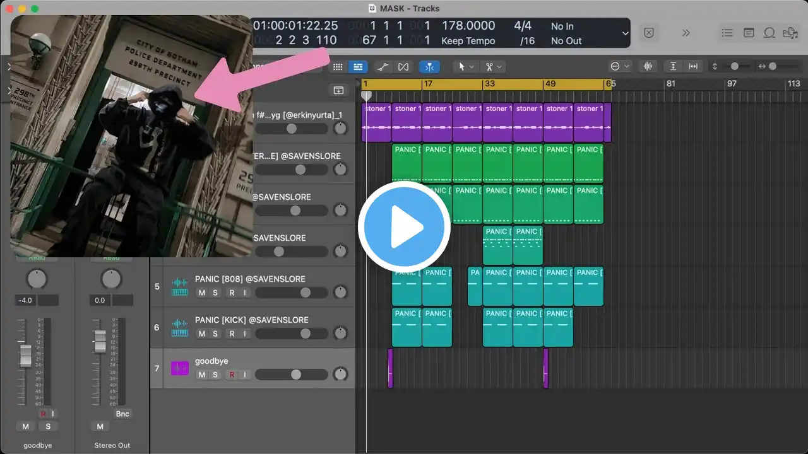Select the goodbye track name in track list
The width and height of the screenshot is (808, 454).
(211, 361)
